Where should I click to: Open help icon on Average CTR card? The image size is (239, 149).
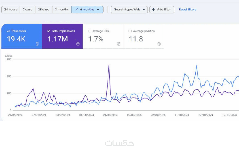(x=119, y=44)
